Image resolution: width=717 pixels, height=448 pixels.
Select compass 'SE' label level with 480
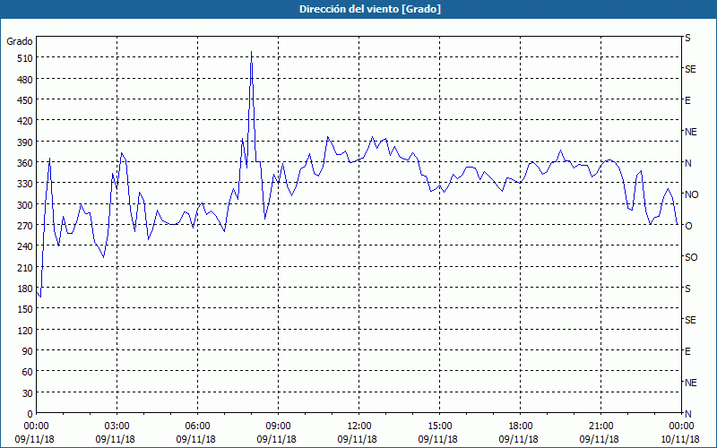pyautogui.click(x=690, y=69)
